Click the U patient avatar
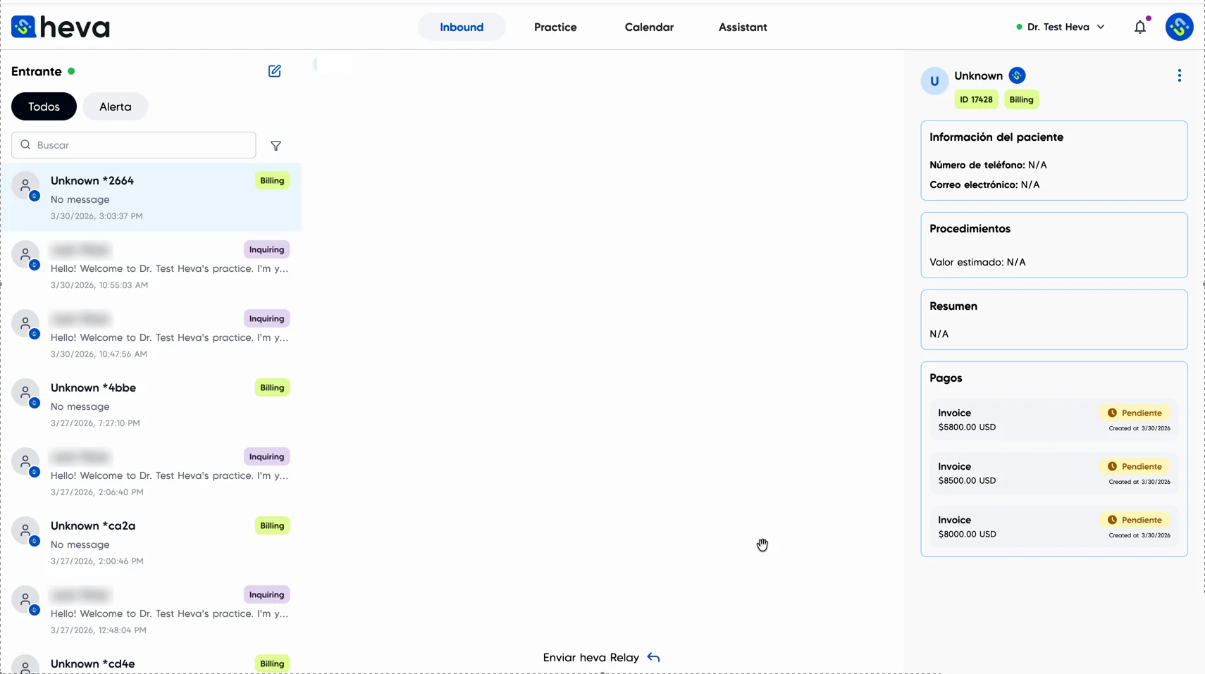Viewport: 1205px width, 674px height. coord(934,81)
